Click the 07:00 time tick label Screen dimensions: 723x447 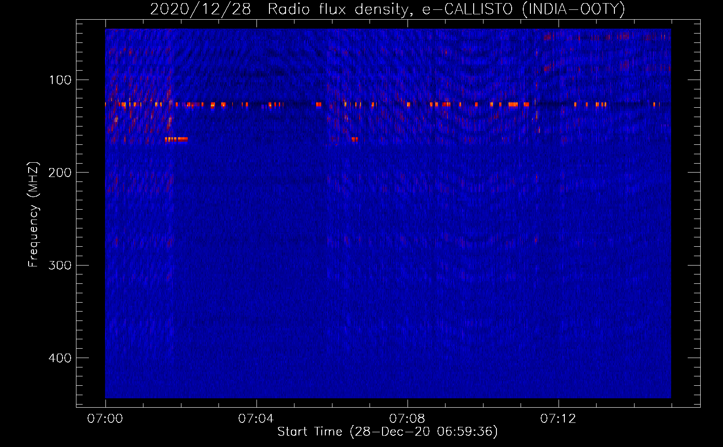[105, 419]
